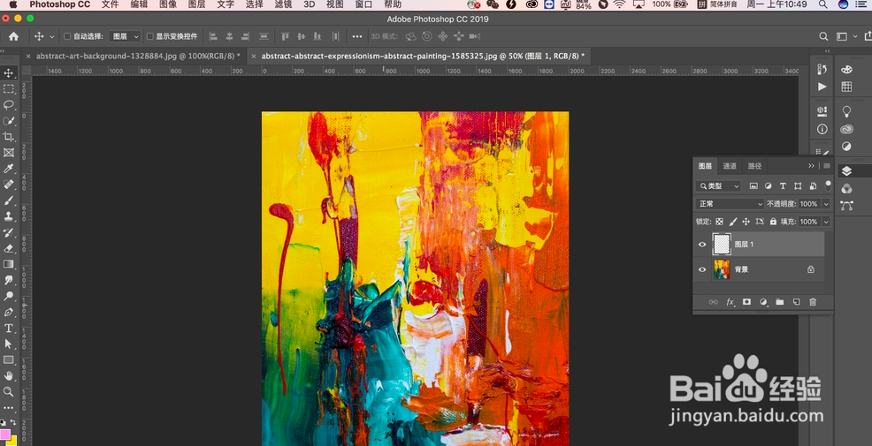This screenshot has height=446, width=872.
Task: Open the Actions panel play icon
Action: coord(822,87)
